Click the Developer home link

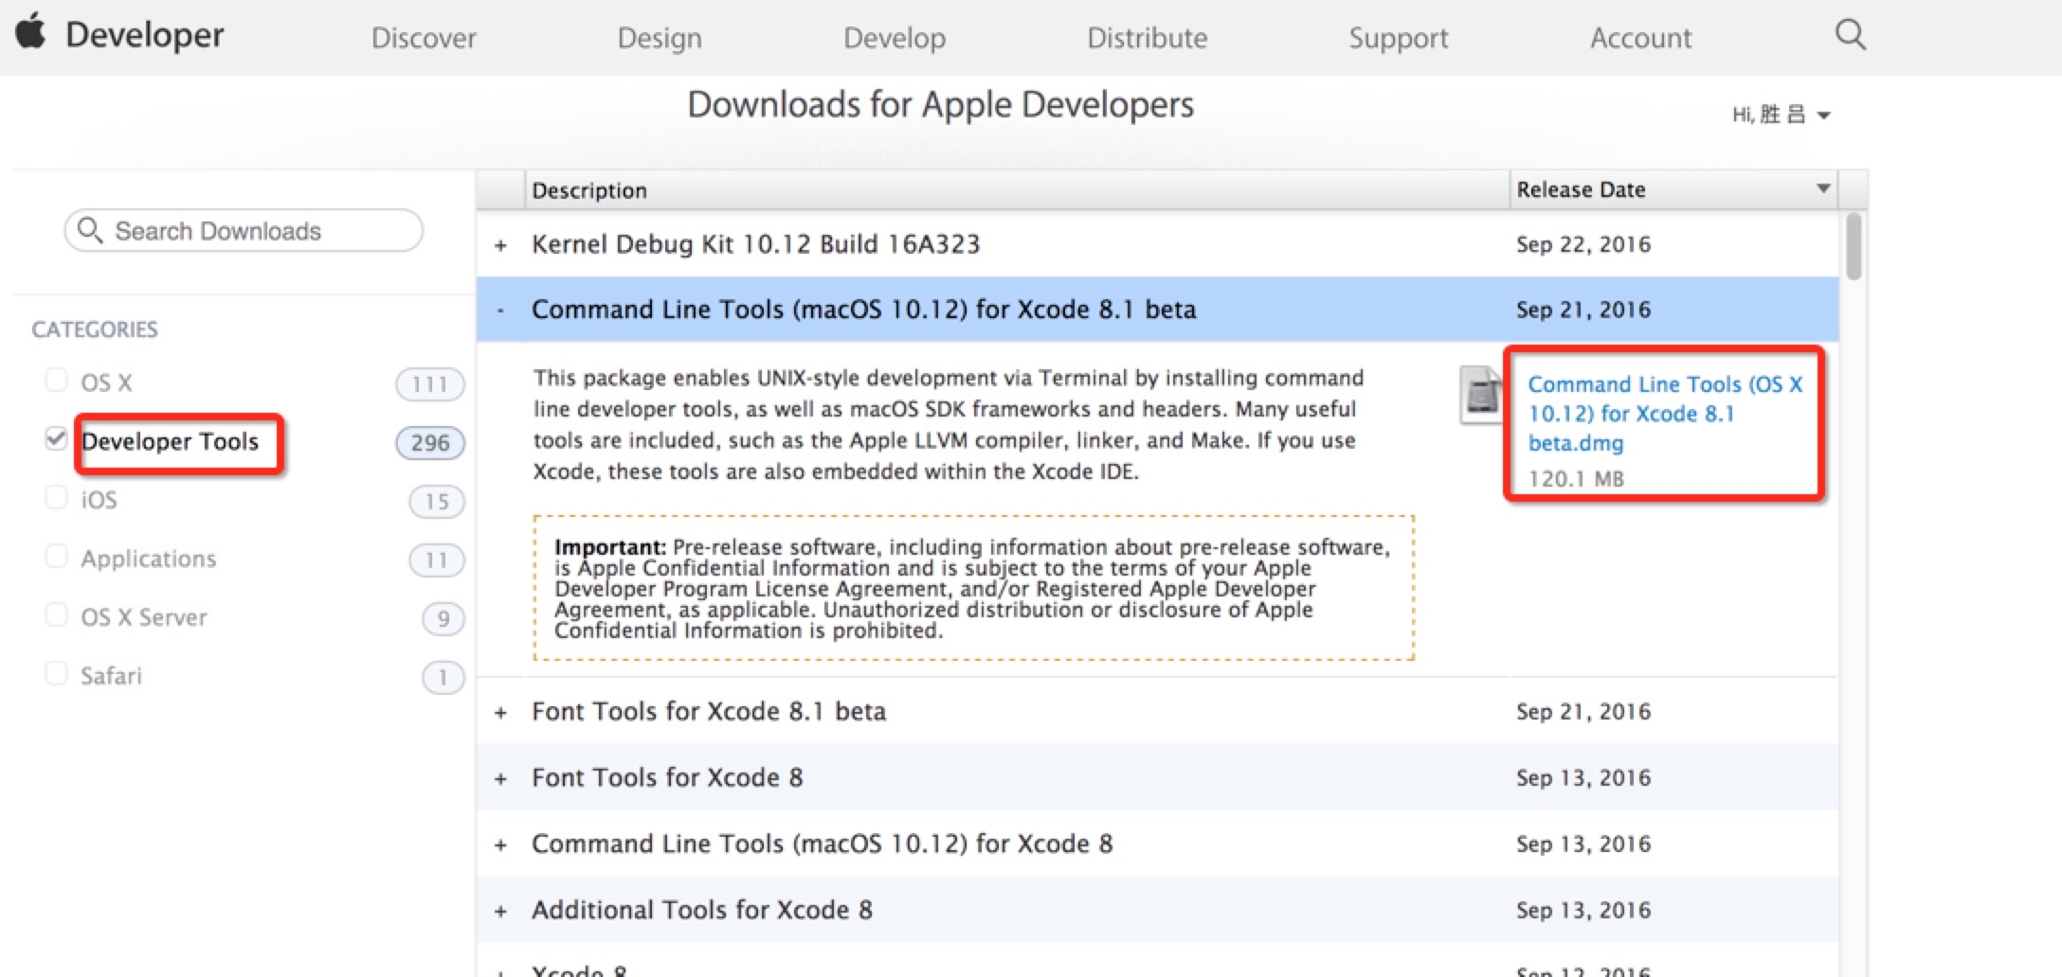pos(144,35)
